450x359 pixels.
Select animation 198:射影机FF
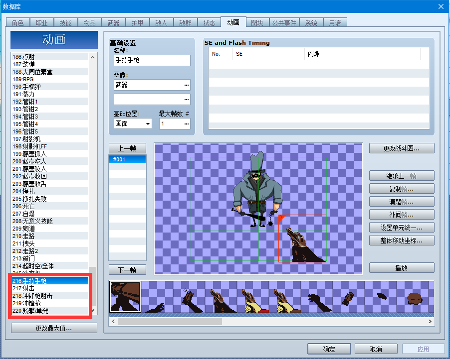[x=50, y=146]
